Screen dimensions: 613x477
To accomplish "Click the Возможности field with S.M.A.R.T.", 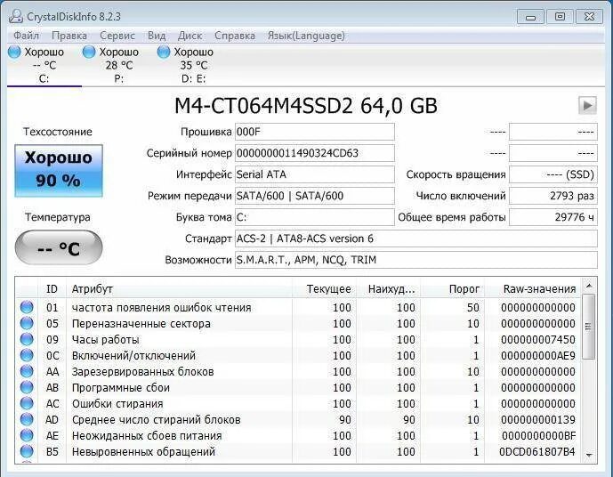I will (416, 260).
